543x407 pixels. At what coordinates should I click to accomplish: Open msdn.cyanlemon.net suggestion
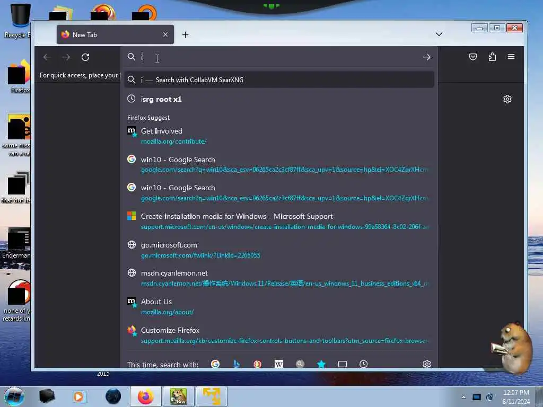[279, 278]
